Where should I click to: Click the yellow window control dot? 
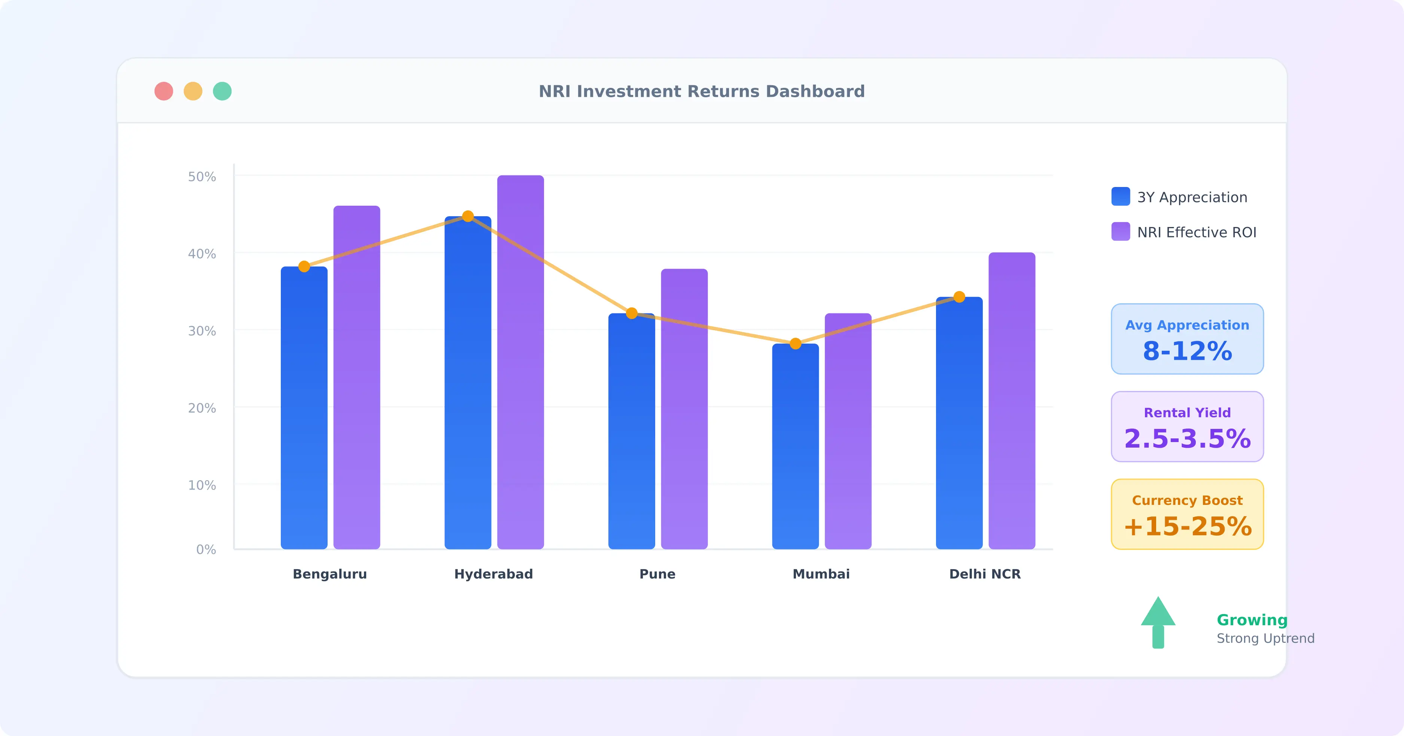(x=193, y=92)
